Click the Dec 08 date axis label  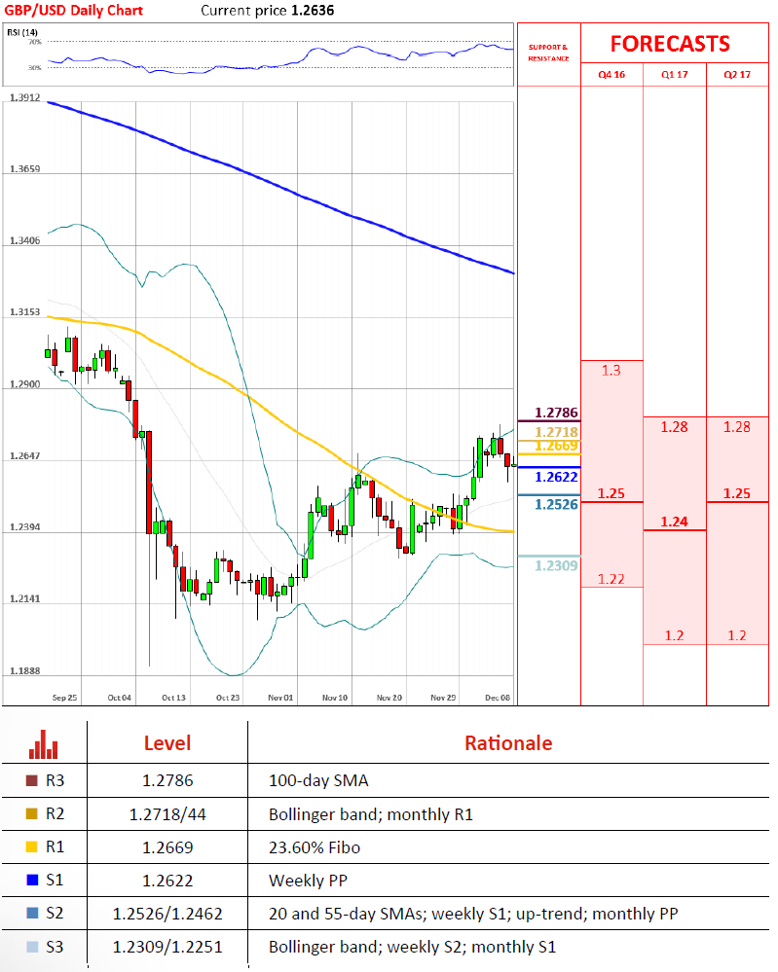click(498, 698)
